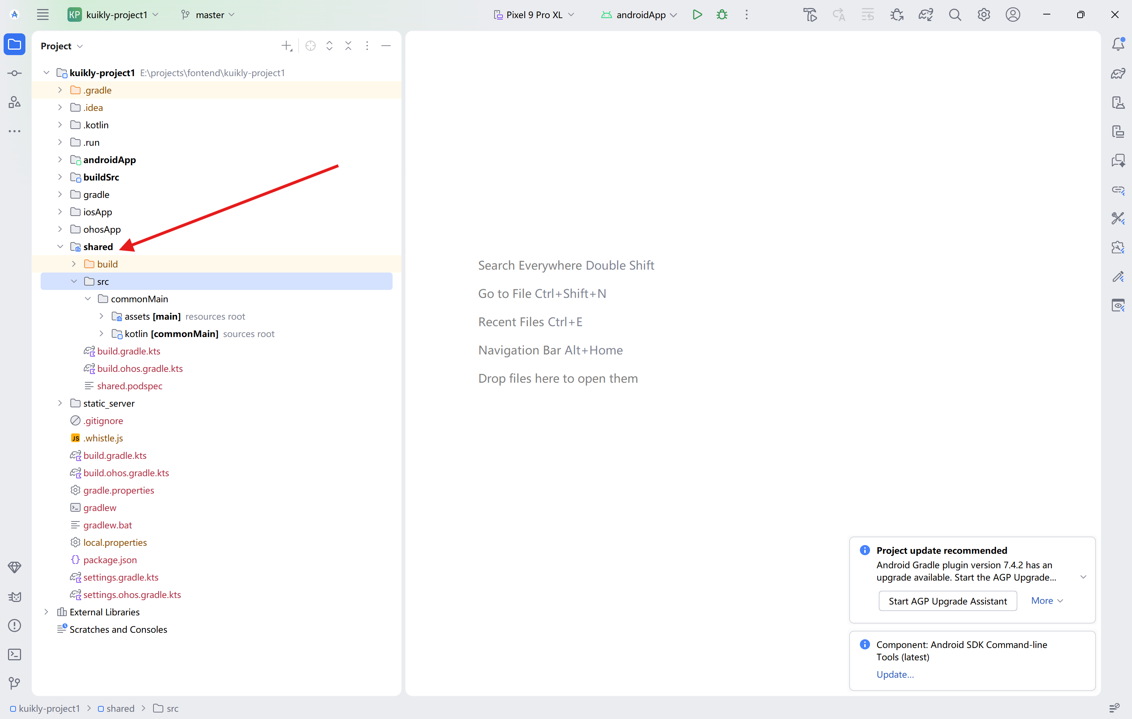Open the Commit tool window
The width and height of the screenshot is (1132, 719).
(15, 73)
